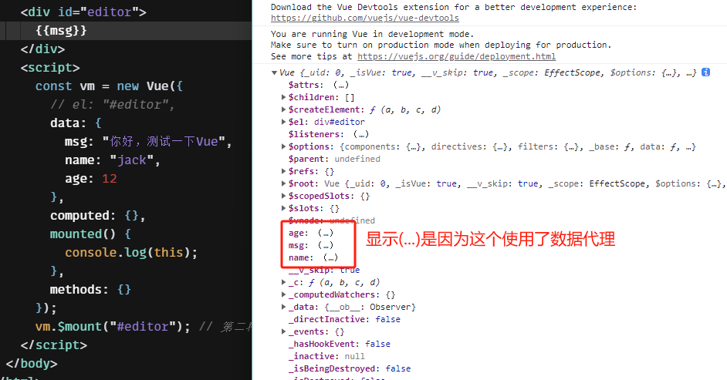Select the _directInactive: false row
The width and height of the screenshot is (727, 380).
coord(344,319)
